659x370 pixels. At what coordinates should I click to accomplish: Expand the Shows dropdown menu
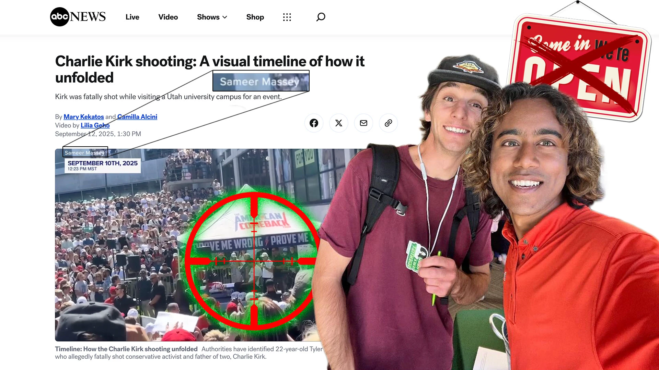click(208, 17)
